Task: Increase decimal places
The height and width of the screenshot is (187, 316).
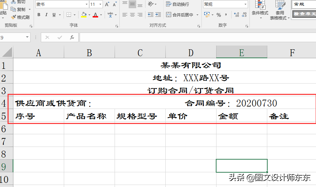Action: pos(236,15)
